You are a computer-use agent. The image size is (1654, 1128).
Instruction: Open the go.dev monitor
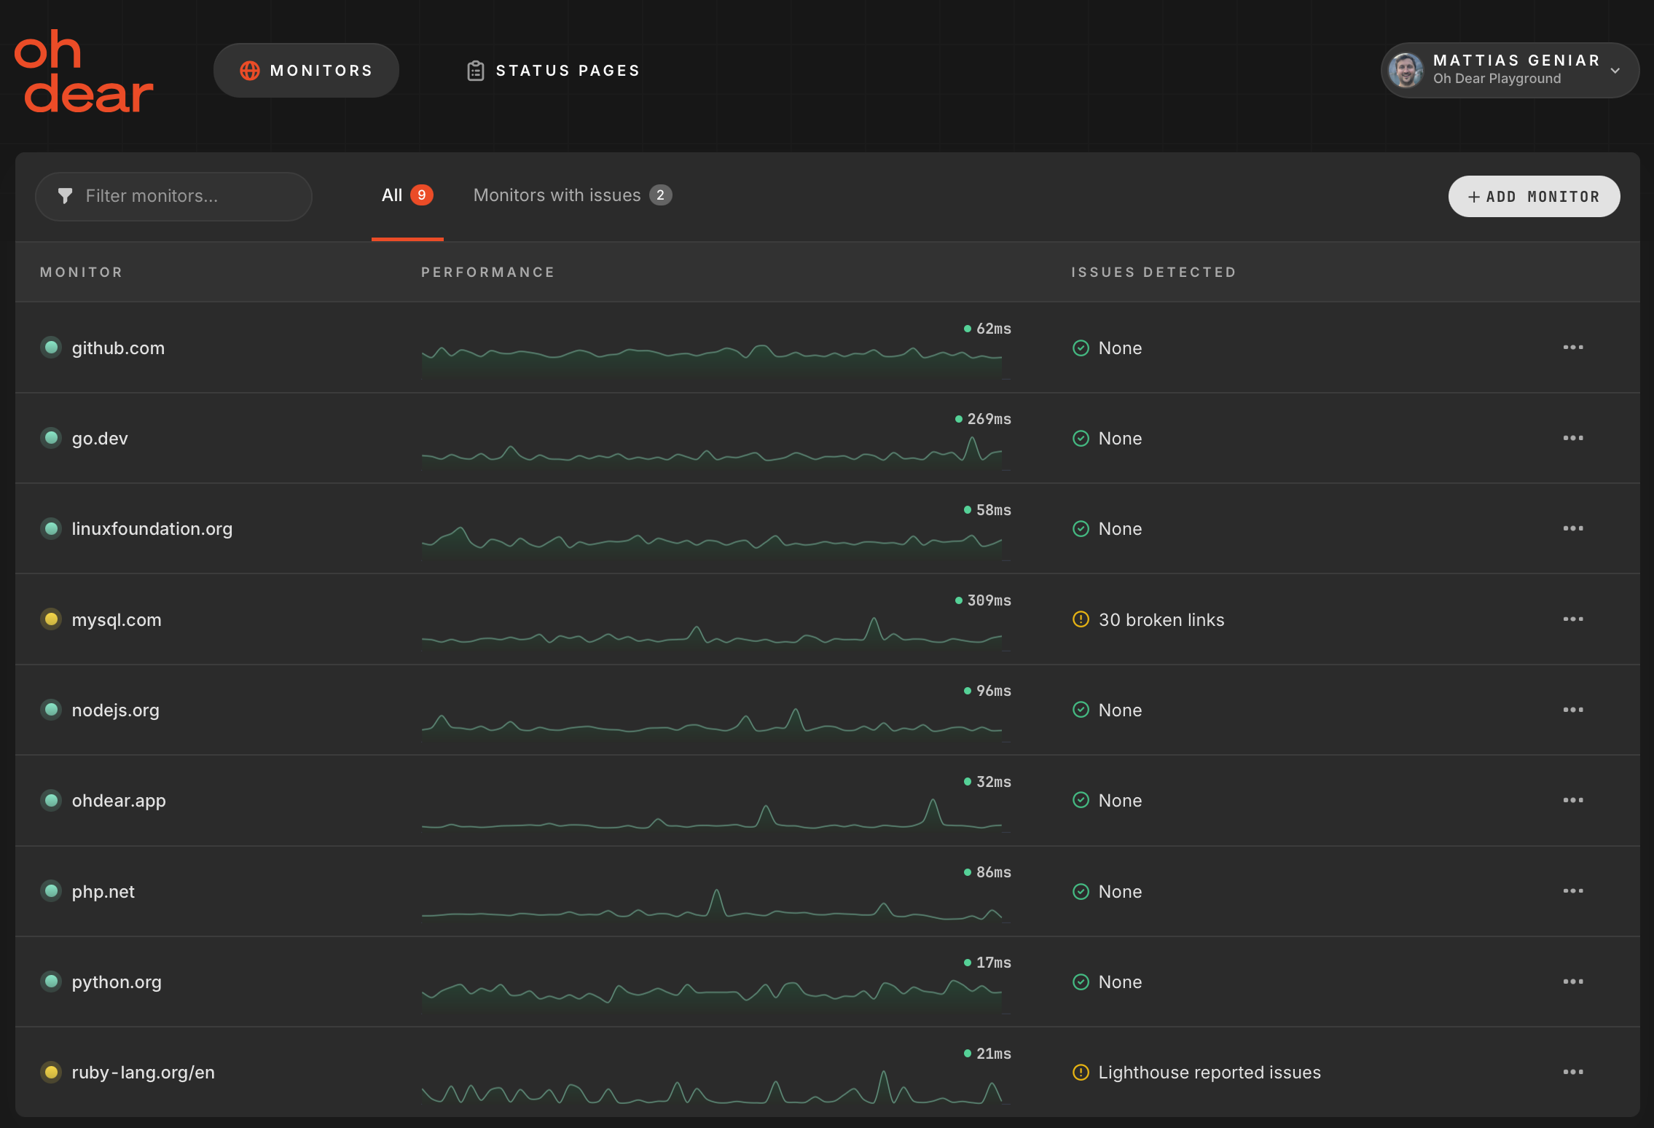(100, 438)
